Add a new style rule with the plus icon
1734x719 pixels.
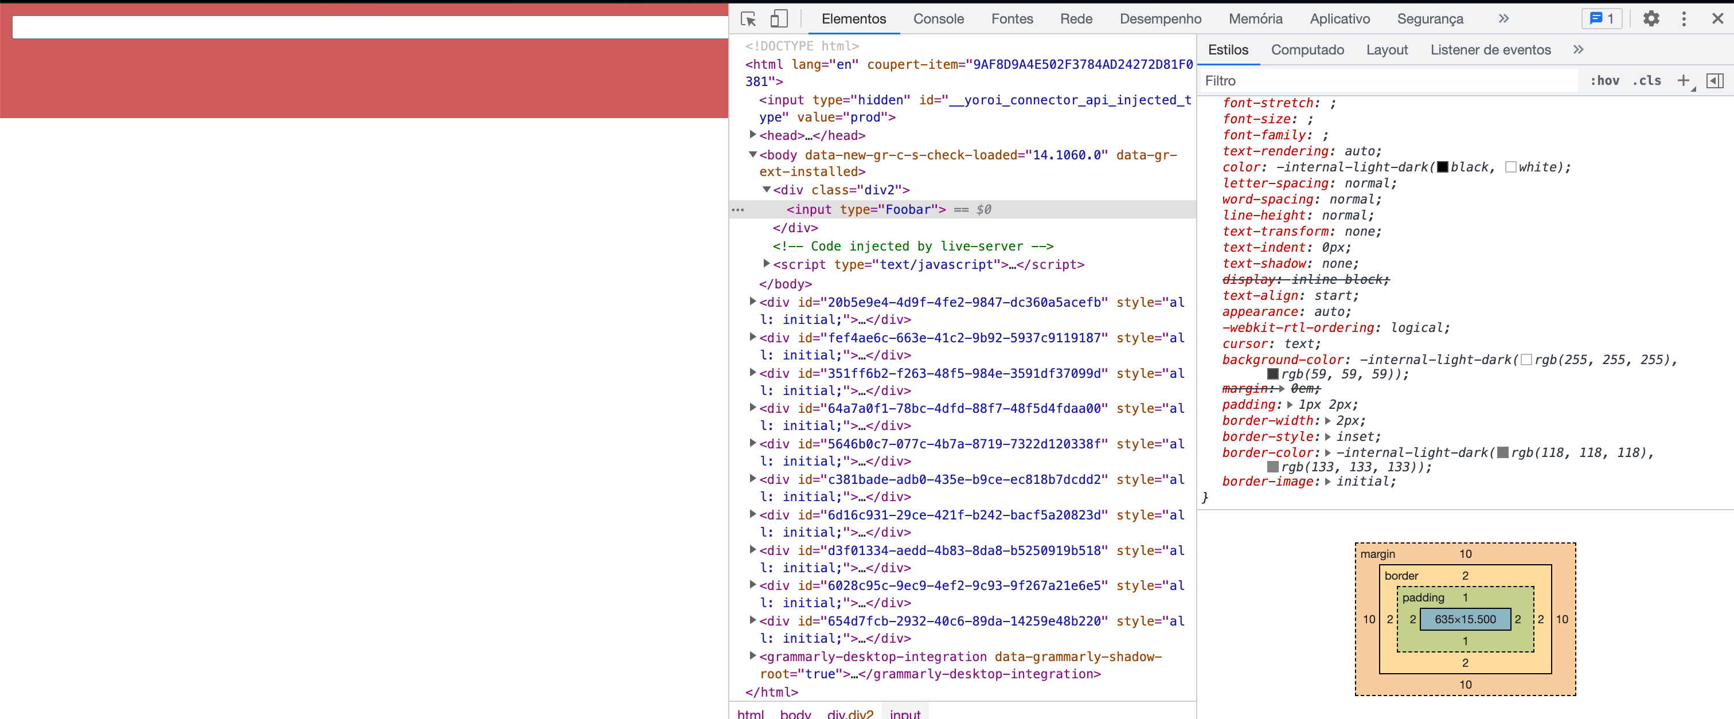pyautogui.click(x=1683, y=81)
